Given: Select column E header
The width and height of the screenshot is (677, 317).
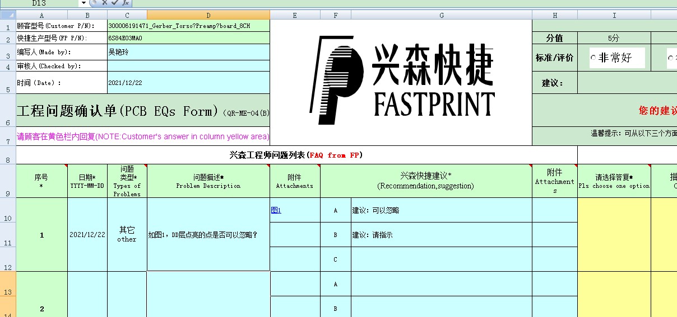Looking at the screenshot, I should pos(295,15).
